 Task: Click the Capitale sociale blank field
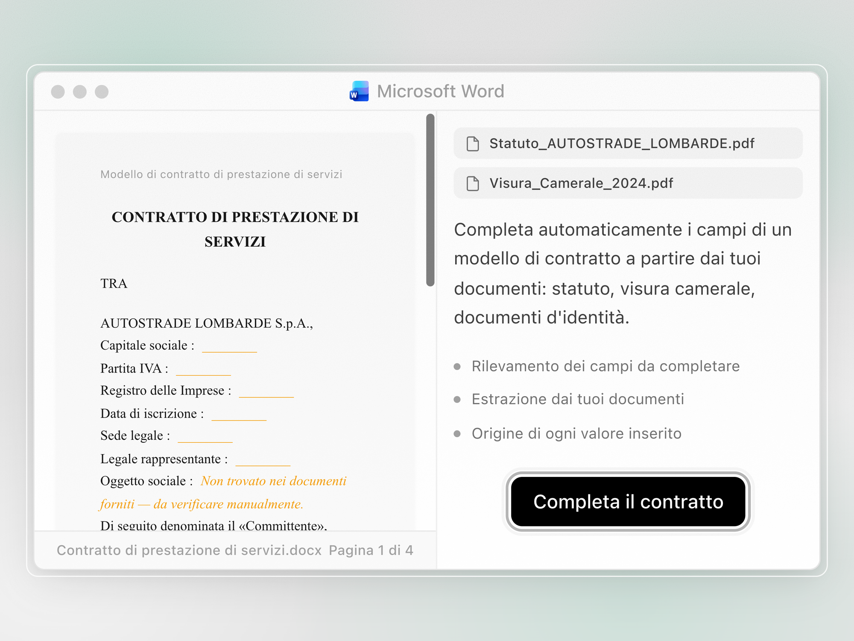[x=230, y=346]
